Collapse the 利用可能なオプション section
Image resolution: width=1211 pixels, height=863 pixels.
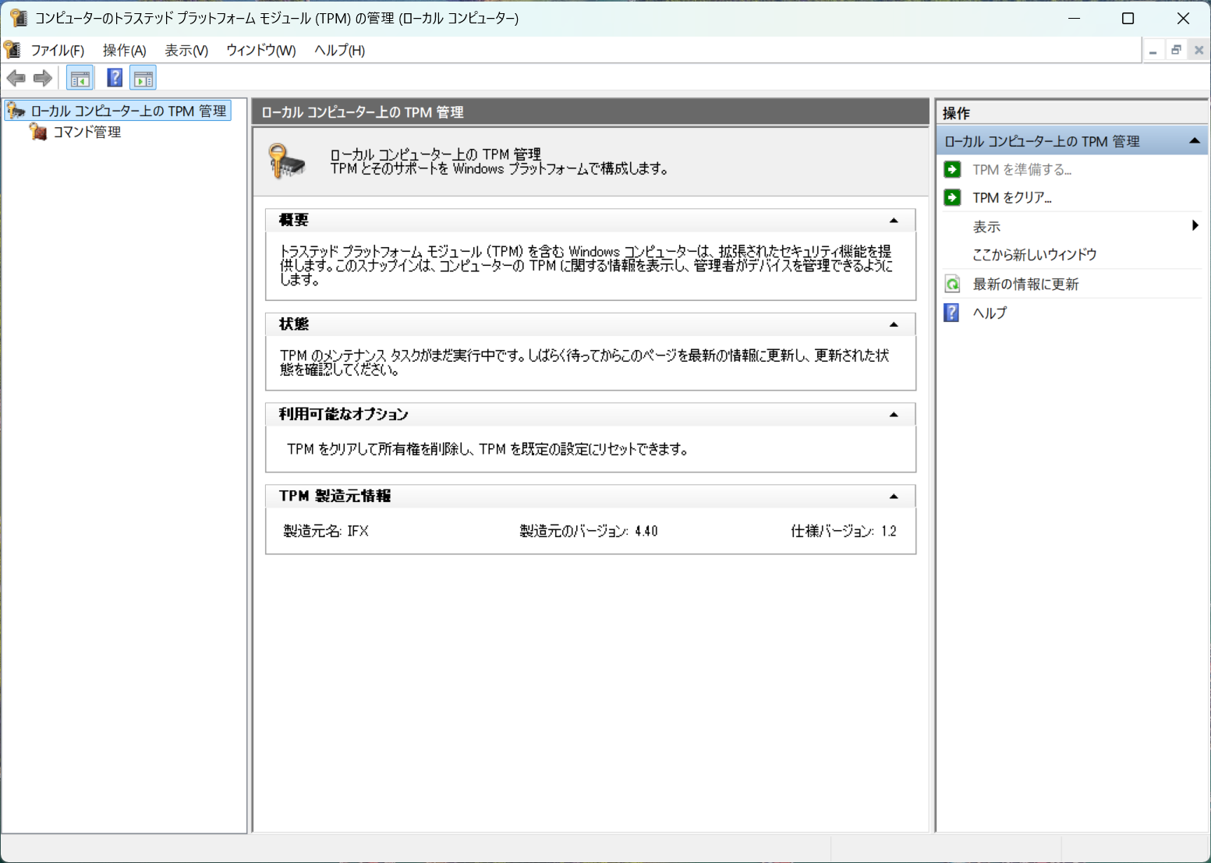(x=894, y=415)
